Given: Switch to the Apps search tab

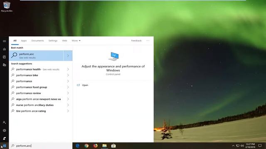Looking at the screenshot, I should [24, 41].
